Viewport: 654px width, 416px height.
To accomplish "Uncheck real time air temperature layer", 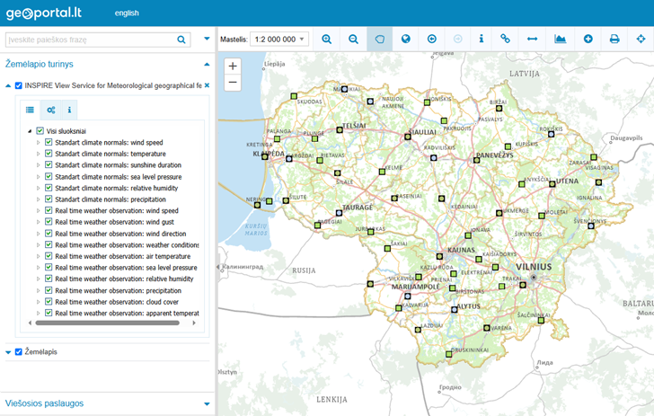I will click(x=49, y=256).
